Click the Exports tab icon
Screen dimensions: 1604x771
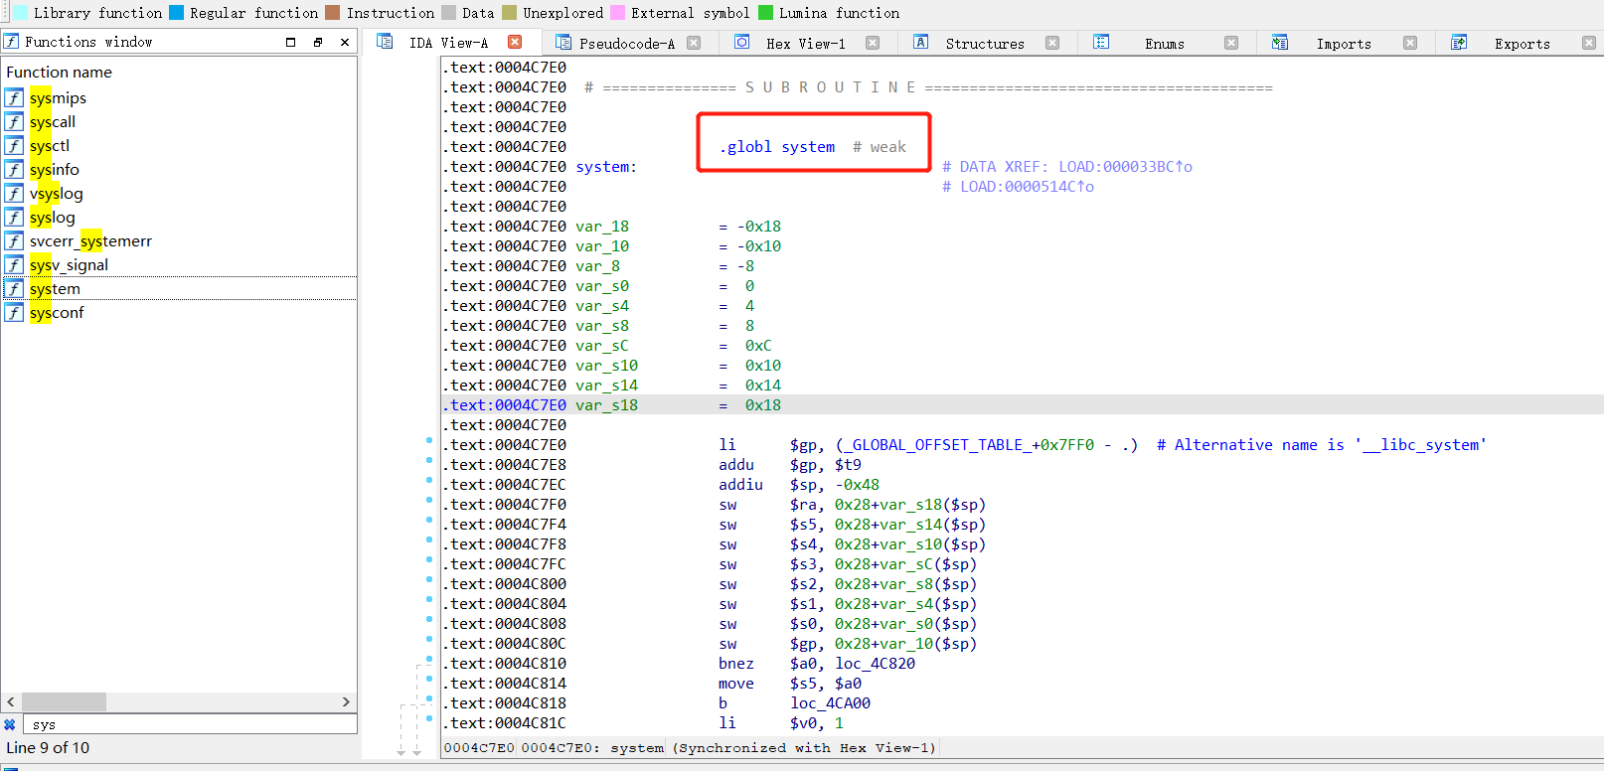click(x=1459, y=42)
